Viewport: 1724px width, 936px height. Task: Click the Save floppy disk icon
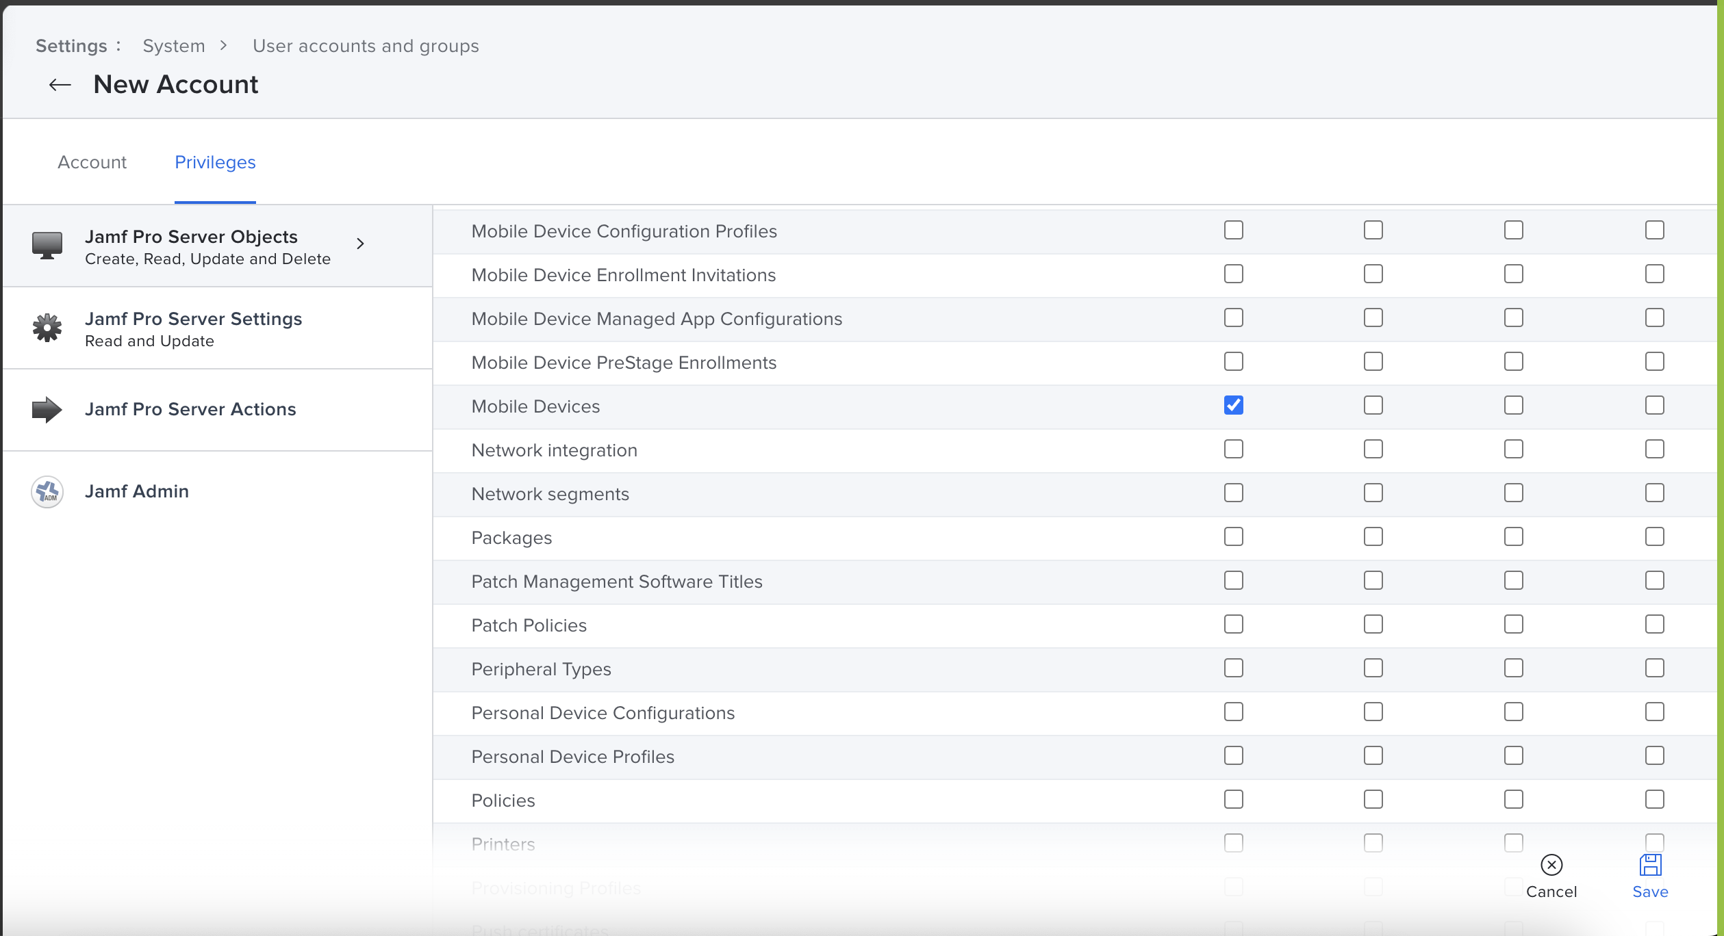coord(1650,866)
